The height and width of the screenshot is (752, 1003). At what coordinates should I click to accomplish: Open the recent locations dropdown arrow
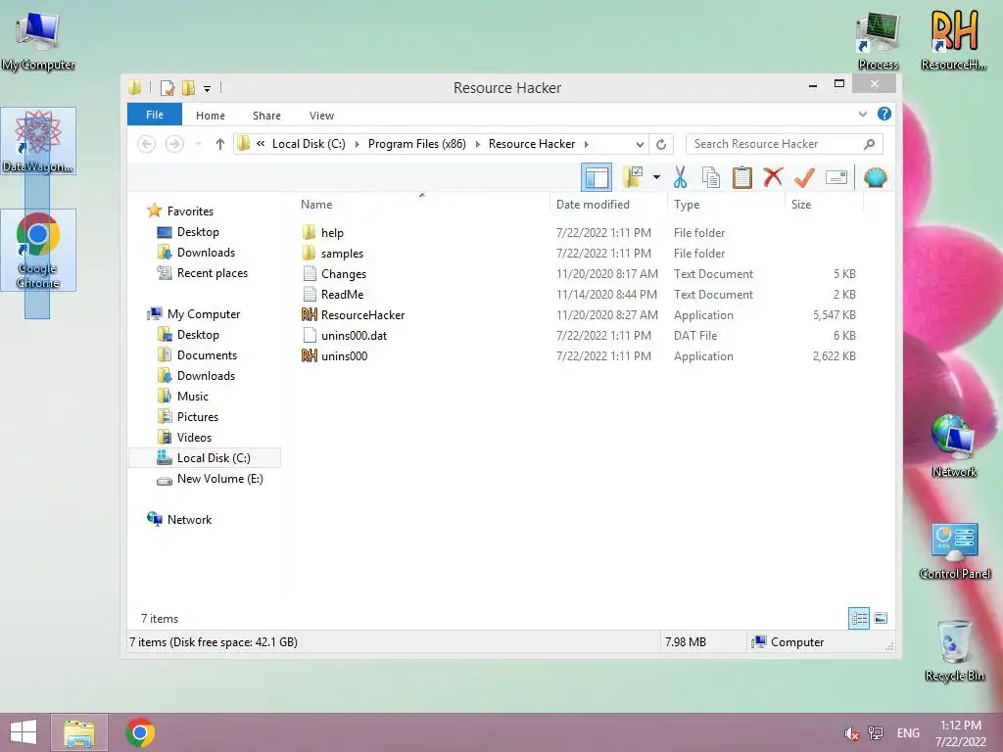tap(198, 144)
